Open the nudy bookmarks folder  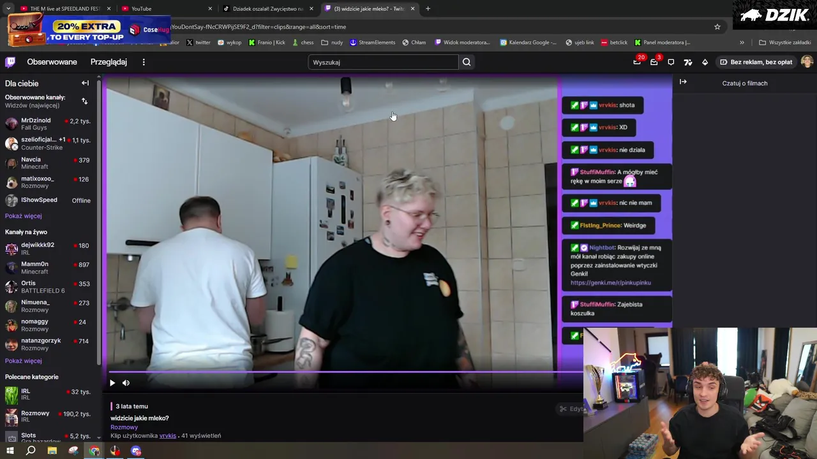coord(332,43)
